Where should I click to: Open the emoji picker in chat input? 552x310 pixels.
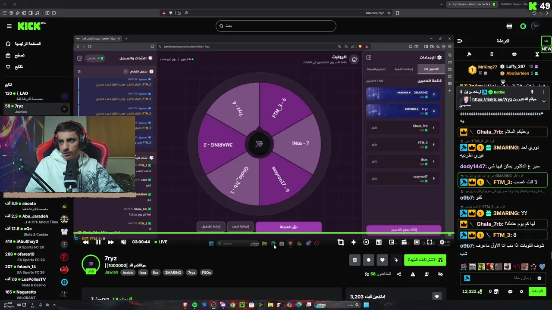[539, 278]
